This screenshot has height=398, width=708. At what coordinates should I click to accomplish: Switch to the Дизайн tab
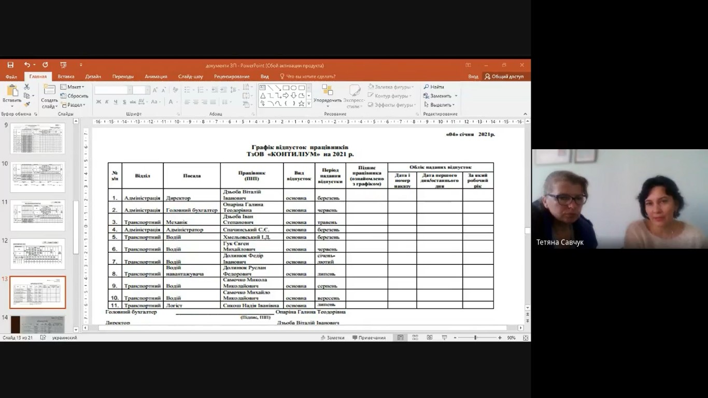93,77
